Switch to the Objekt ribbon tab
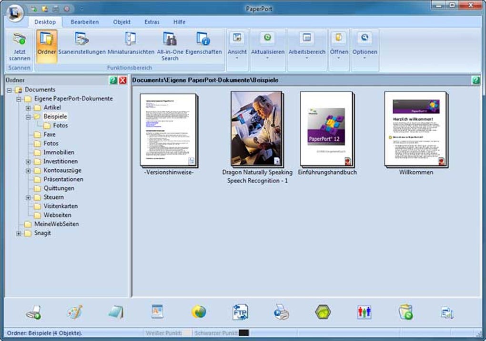The width and height of the screenshot is (486, 341). pos(122,22)
